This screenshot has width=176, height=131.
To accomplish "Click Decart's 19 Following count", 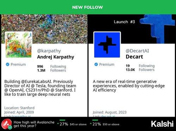I will (140, 66).
